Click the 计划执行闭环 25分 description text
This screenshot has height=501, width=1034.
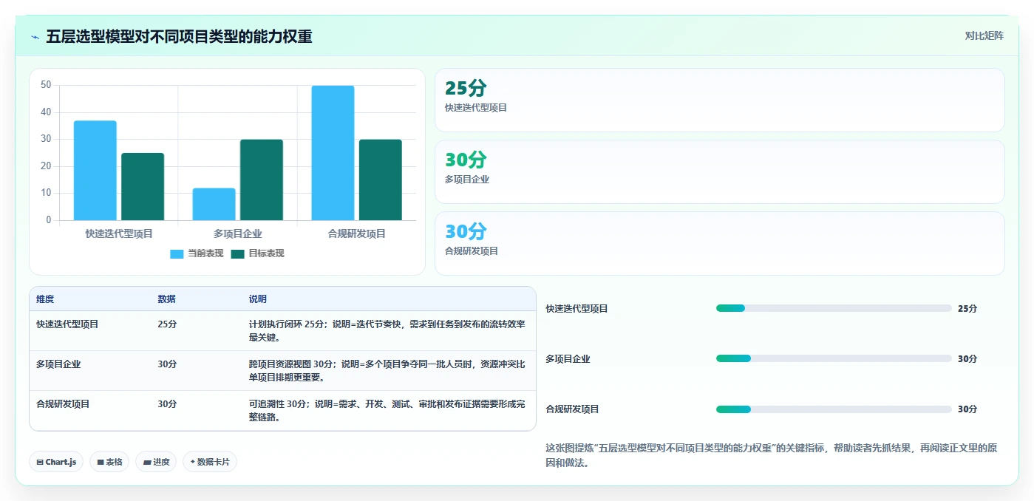(387, 331)
